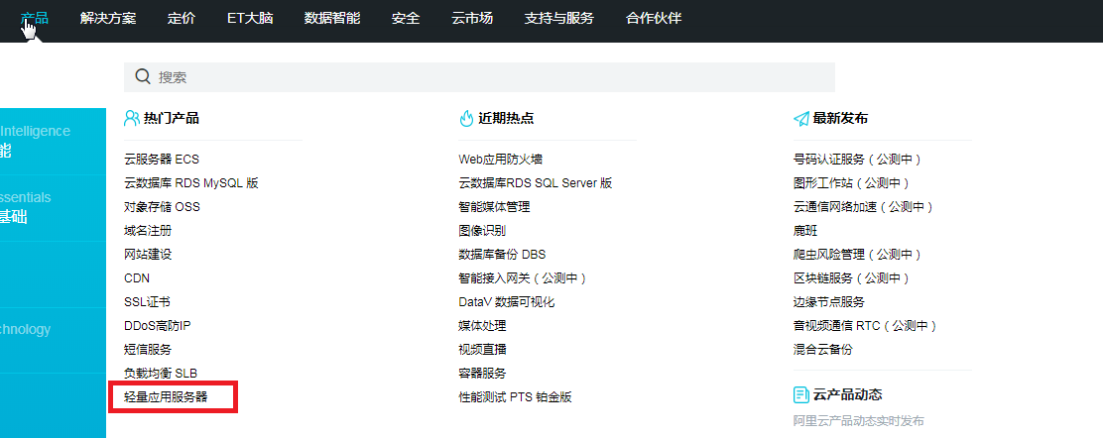1103x438 pixels.
Task: Click the 最新发布 heading text
Action: tap(840, 118)
